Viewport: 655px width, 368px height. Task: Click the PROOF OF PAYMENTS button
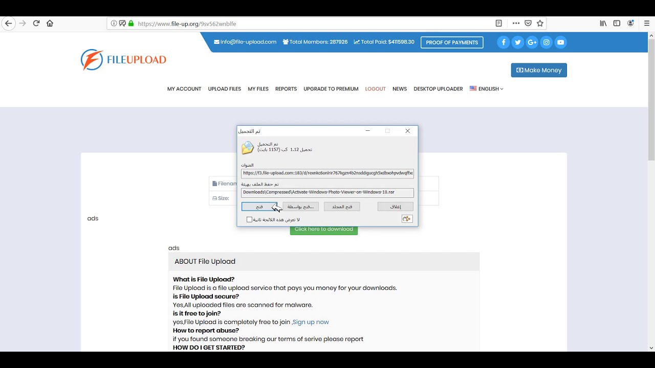point(452,42)
